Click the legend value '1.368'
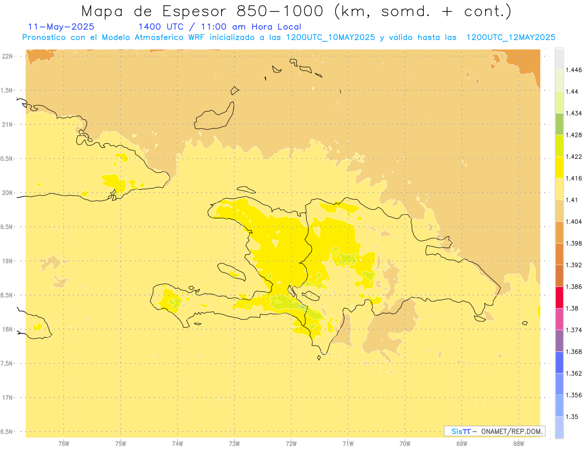This screenshot has width=582, height=450. (574, 351)
